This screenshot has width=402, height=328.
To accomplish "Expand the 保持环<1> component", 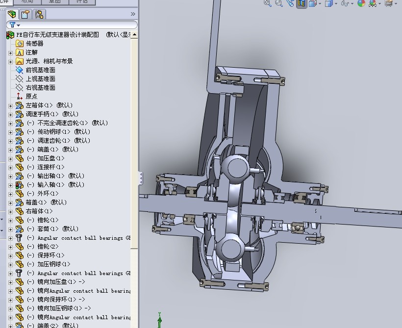I will pyautogui.click(x=10, y=255).
